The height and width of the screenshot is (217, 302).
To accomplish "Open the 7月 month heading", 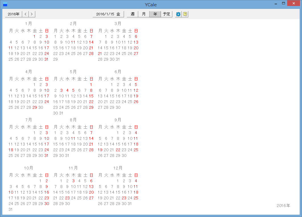I will click(28, 120).
